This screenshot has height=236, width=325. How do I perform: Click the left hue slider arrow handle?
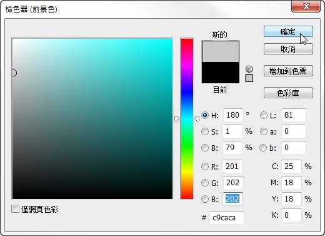(177, 118)
